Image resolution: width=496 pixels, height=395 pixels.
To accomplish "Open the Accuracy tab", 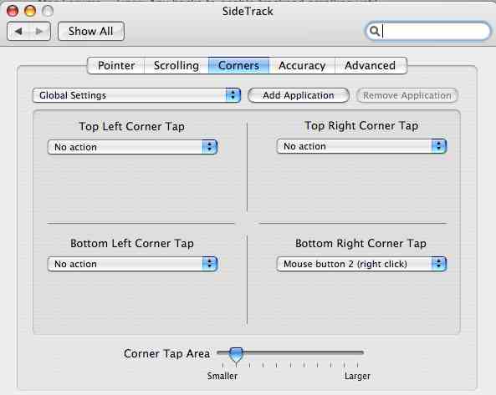I will (x=302, y=66).
